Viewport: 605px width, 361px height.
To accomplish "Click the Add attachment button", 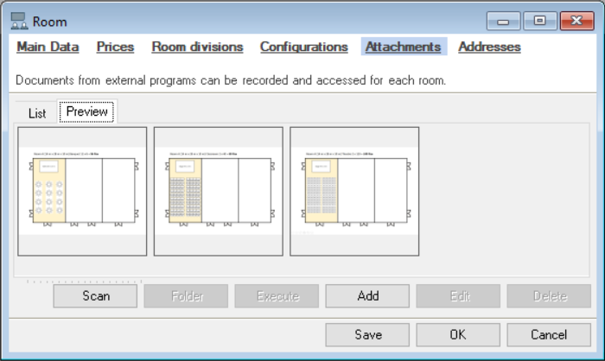I will click(x=368, y=296).
